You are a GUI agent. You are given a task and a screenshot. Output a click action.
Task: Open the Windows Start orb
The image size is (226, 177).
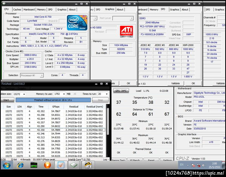click(x=6, y=165)
